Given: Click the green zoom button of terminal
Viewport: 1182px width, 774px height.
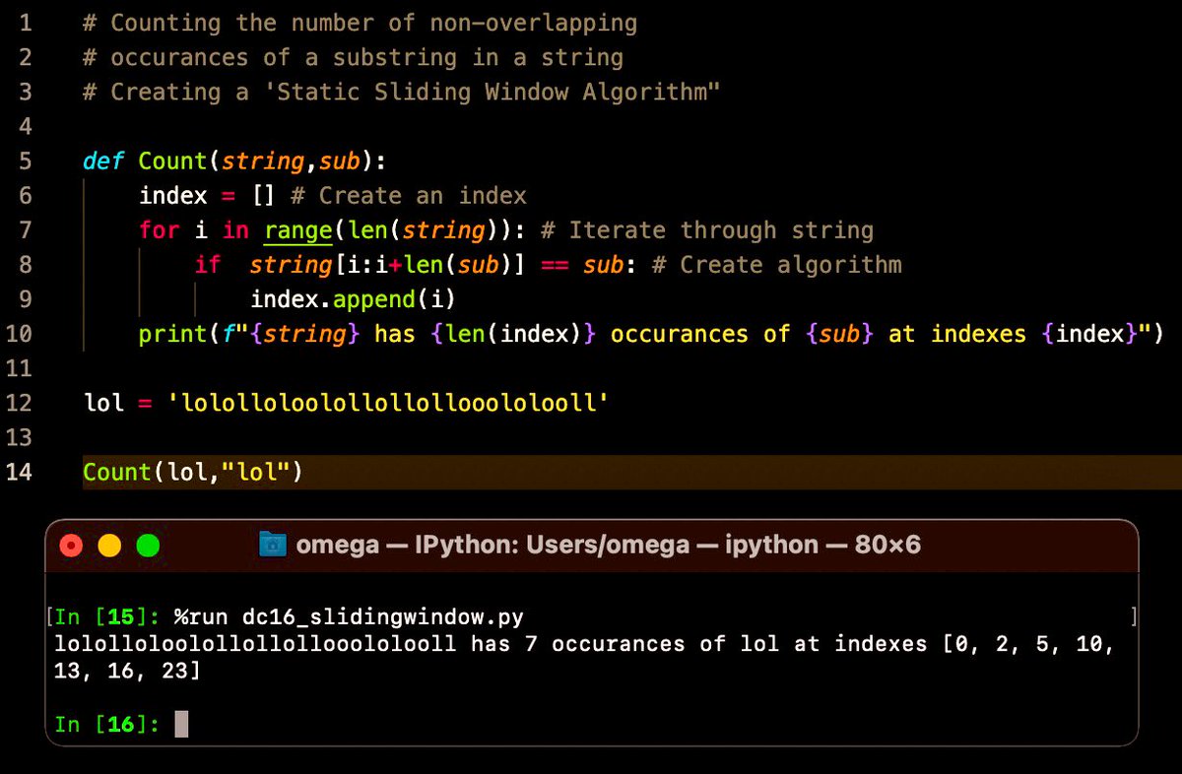Looking at the screenshot, I should click(148, 546).
